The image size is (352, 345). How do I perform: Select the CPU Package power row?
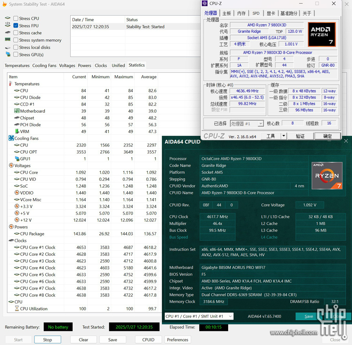point(83,234)
